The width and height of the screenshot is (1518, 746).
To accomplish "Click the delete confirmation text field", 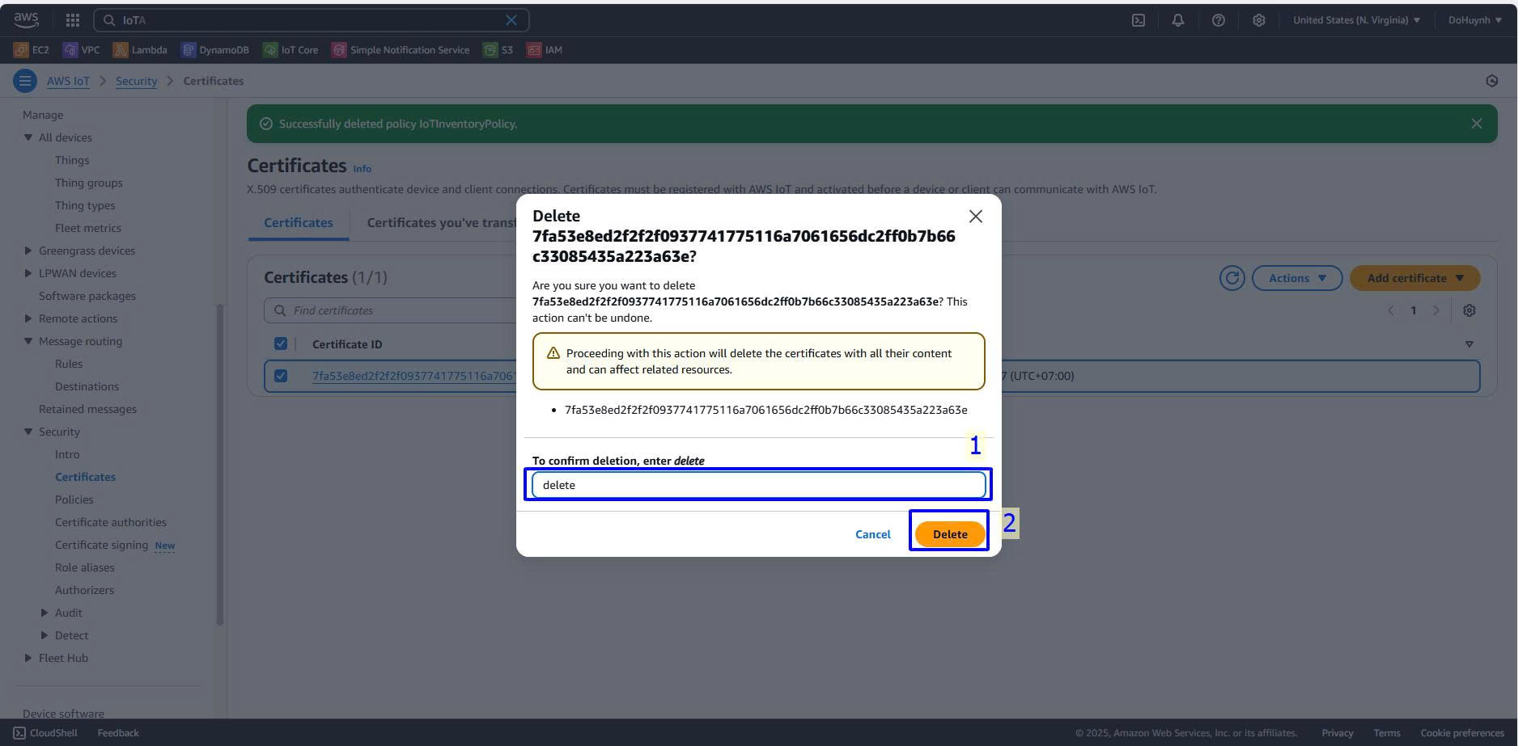I will pos(758,485).
